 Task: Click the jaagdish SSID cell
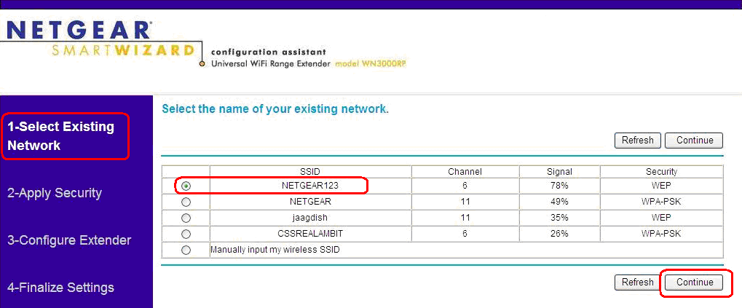point(310,218)
